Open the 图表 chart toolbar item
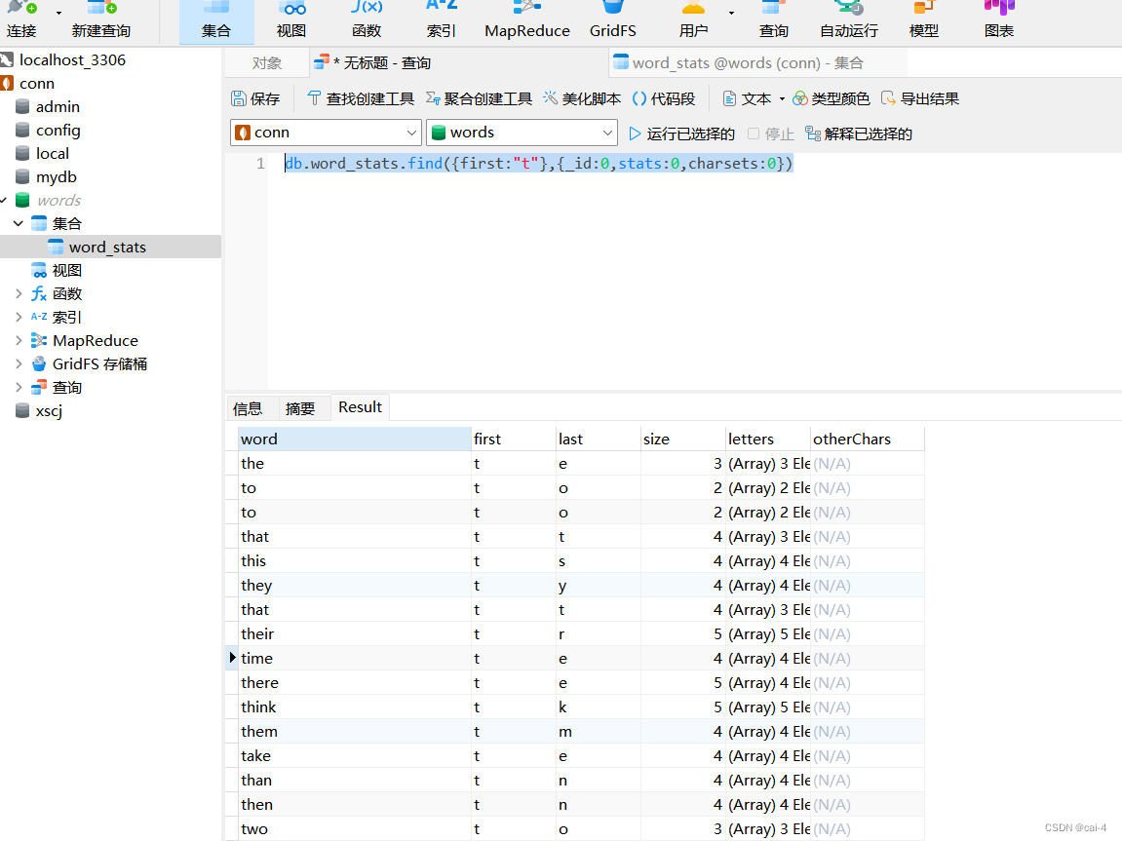The image size is (1122, 841). point(999,20)
